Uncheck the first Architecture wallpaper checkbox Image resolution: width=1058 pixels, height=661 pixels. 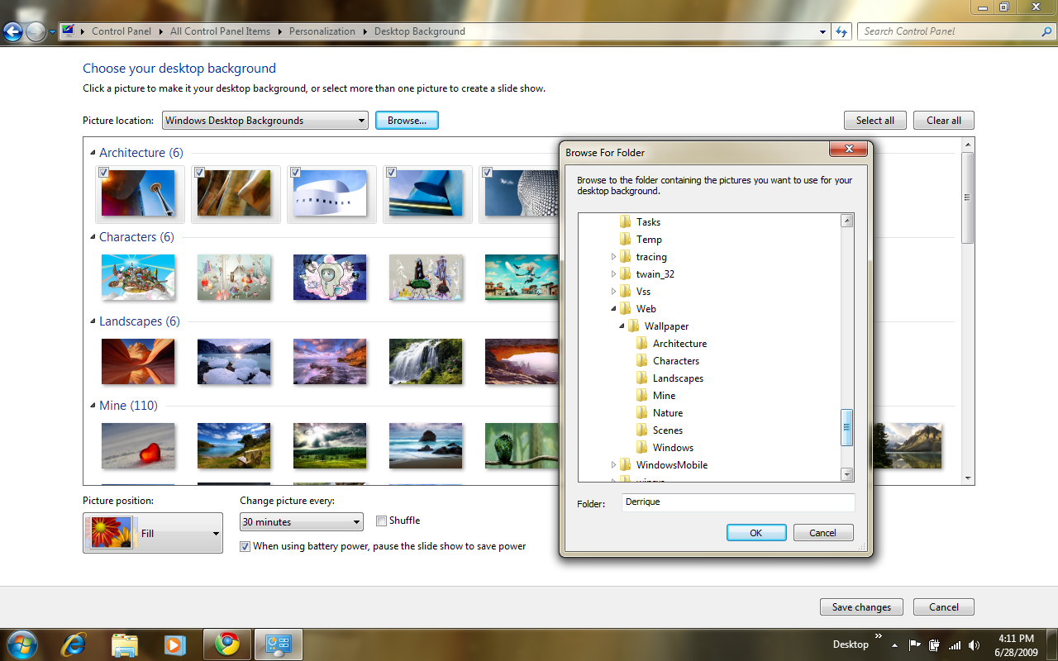pyautogui.click(x=103, y=173)
